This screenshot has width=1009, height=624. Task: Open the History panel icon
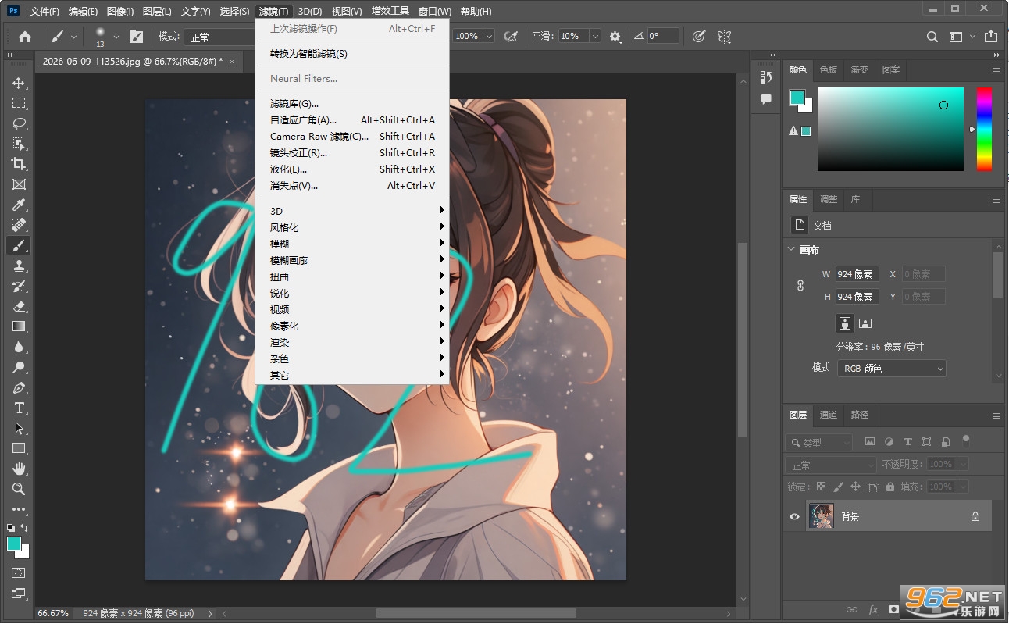[765, 77]
